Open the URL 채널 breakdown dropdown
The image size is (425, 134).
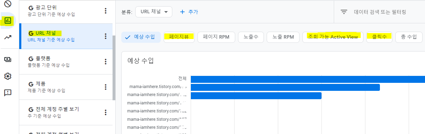click(x=154, y=12)
